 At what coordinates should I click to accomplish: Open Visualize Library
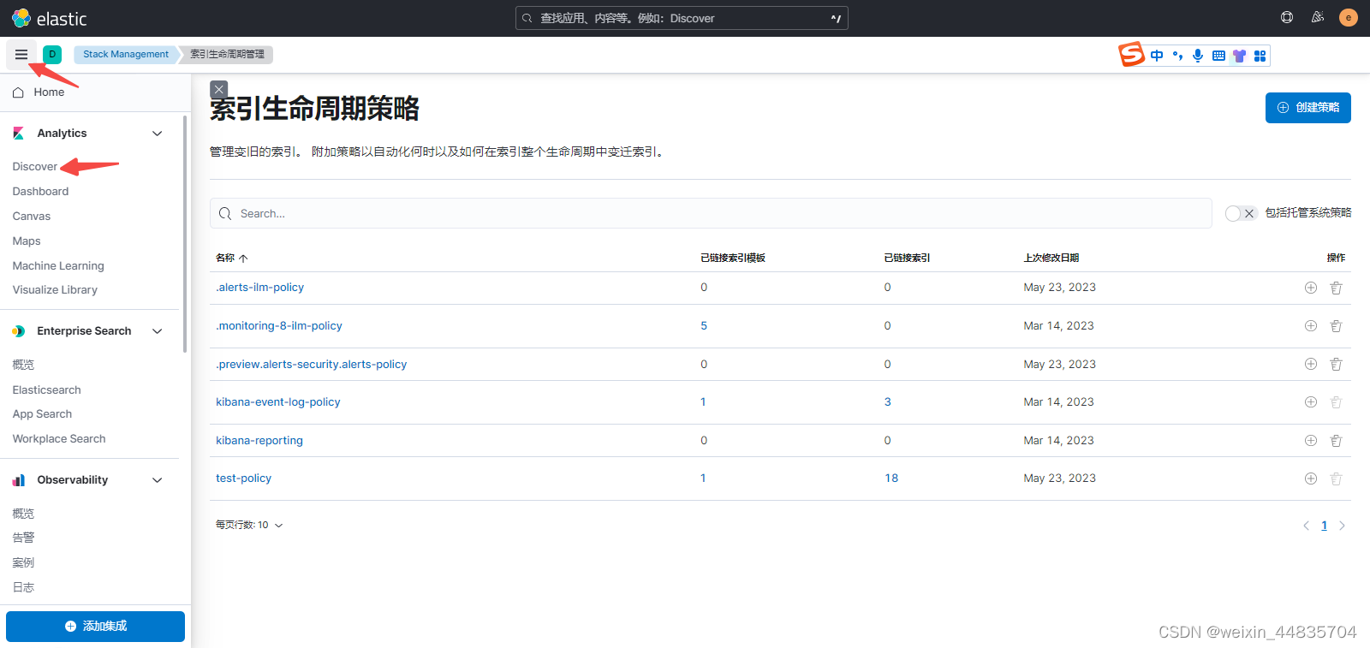(x=55, y=290)
